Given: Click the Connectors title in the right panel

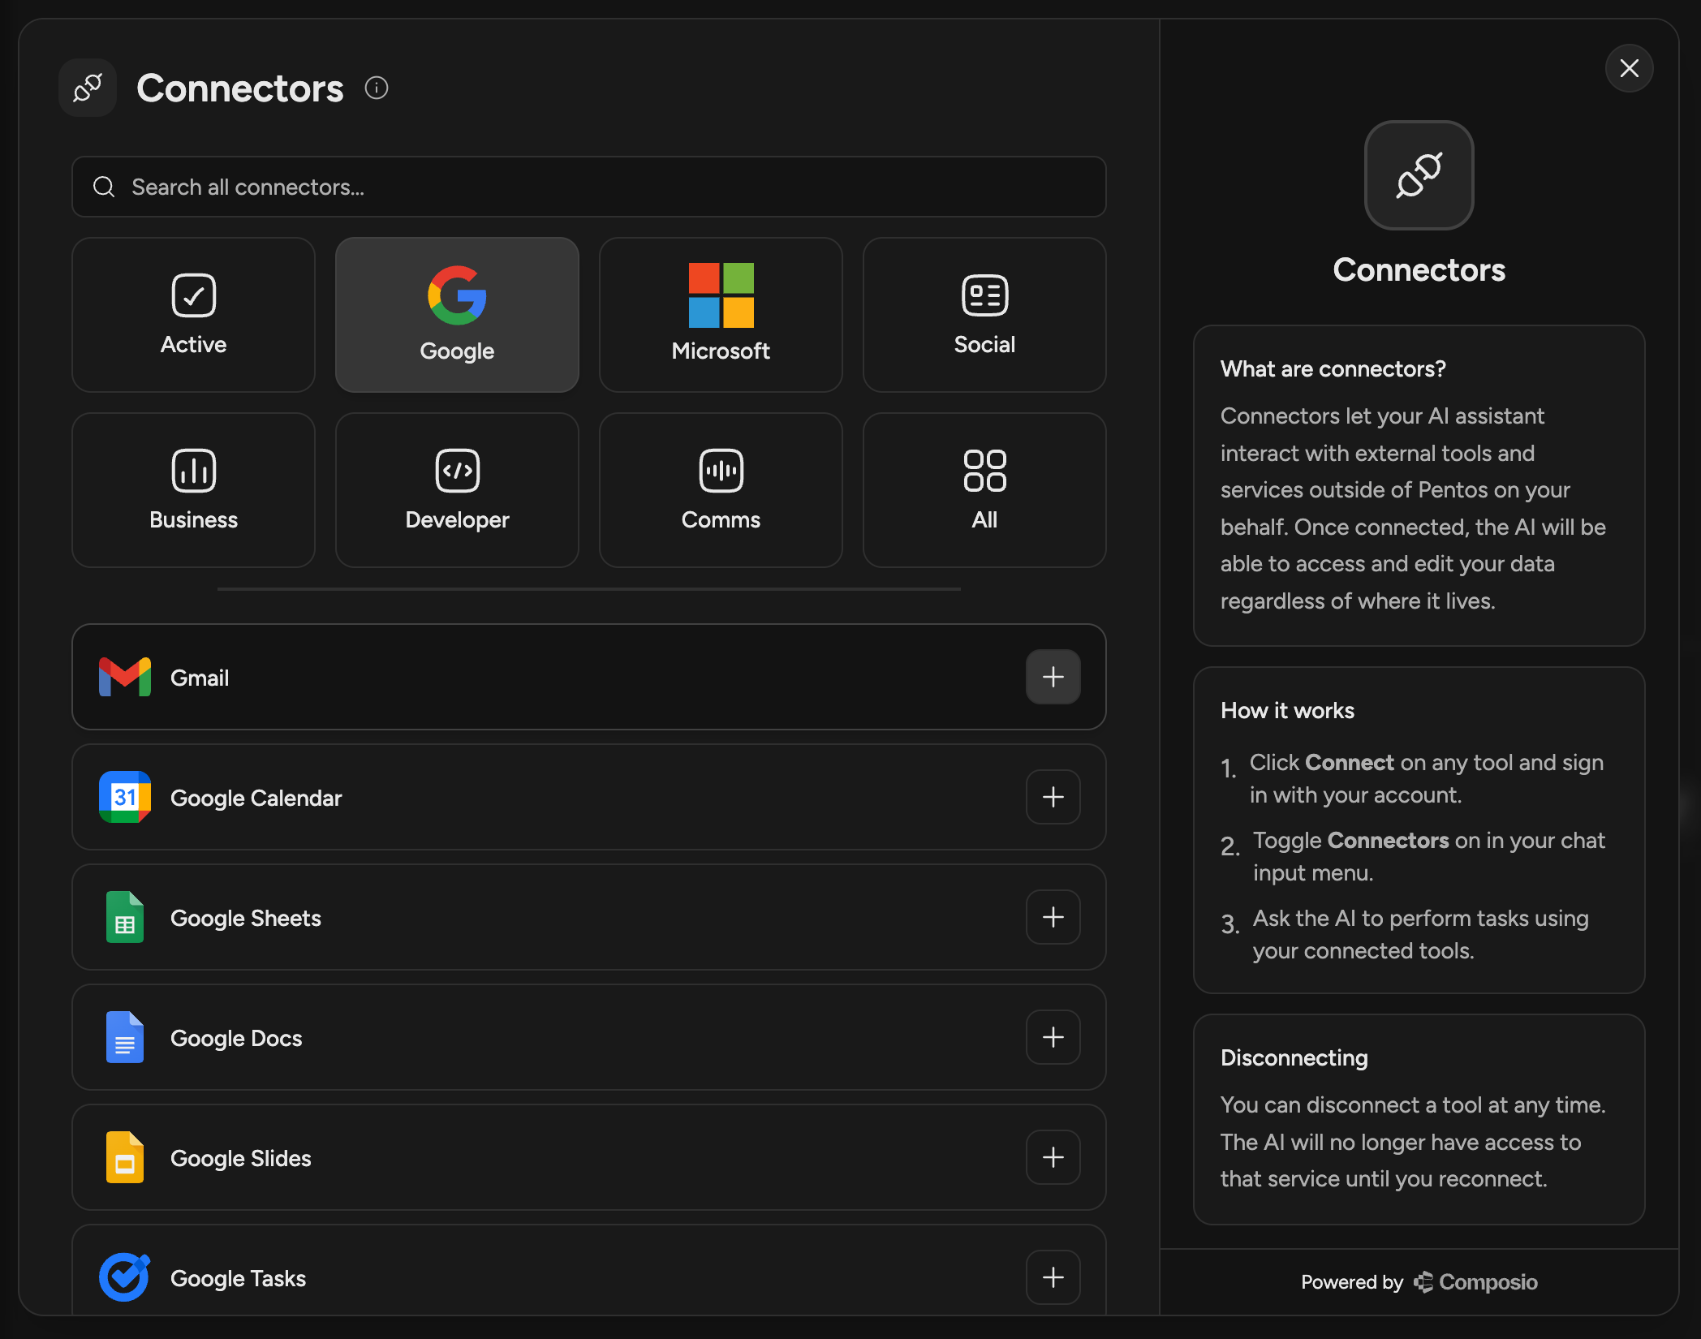Looking at the screenshot, I should (x=1419, y=269).
